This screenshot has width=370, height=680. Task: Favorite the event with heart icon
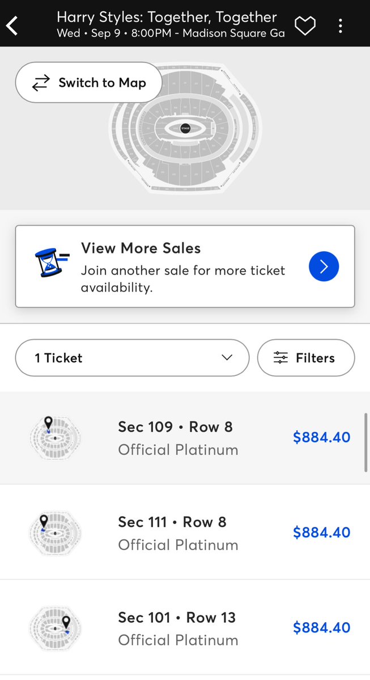(305, 26)
